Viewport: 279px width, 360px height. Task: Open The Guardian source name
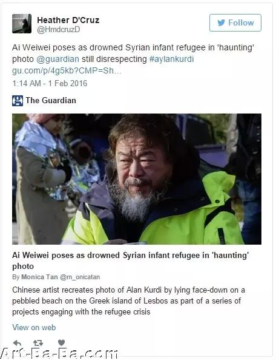[x=51, y=100]
